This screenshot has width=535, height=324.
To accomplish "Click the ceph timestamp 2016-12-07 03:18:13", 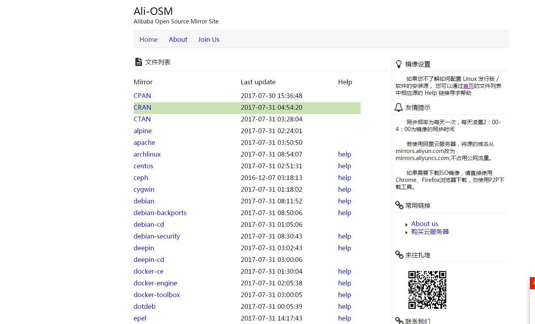I will coord(271,178).
